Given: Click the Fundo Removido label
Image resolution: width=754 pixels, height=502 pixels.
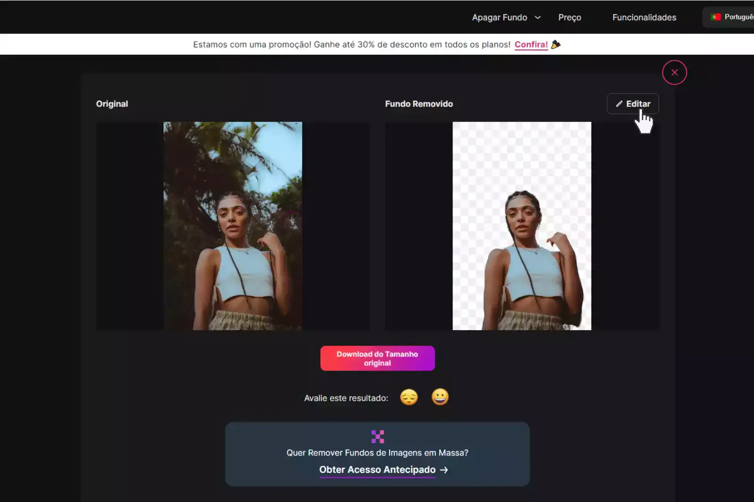Looking at the screenshot, I should click(419, 104).
